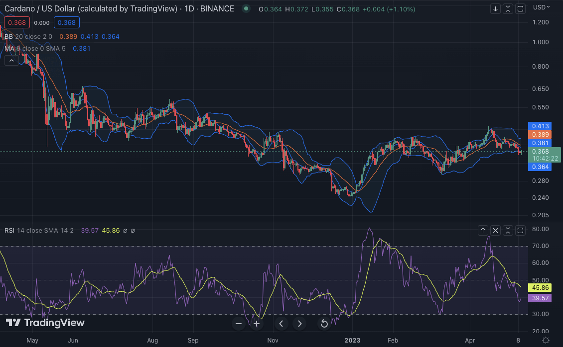Click the 0.280 price scale label
This screenshot has height=347, width=563.
(541, 181)
